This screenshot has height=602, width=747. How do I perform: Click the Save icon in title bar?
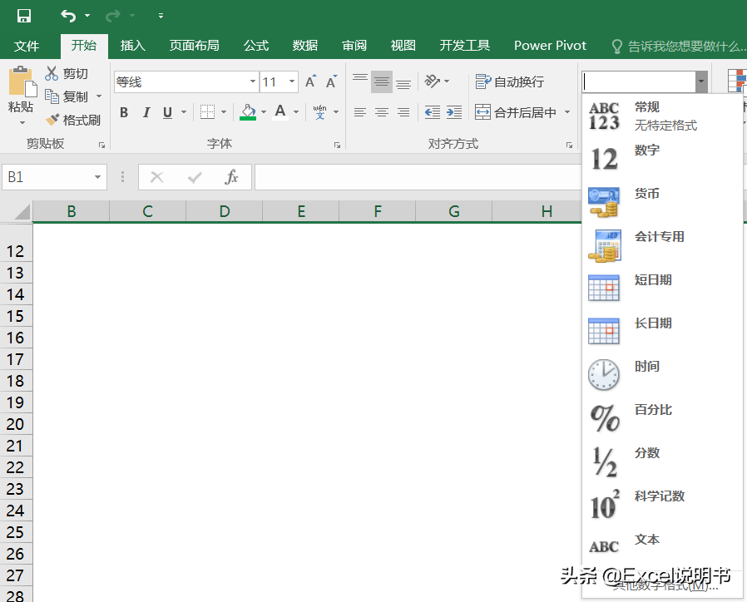click(24, 16)
